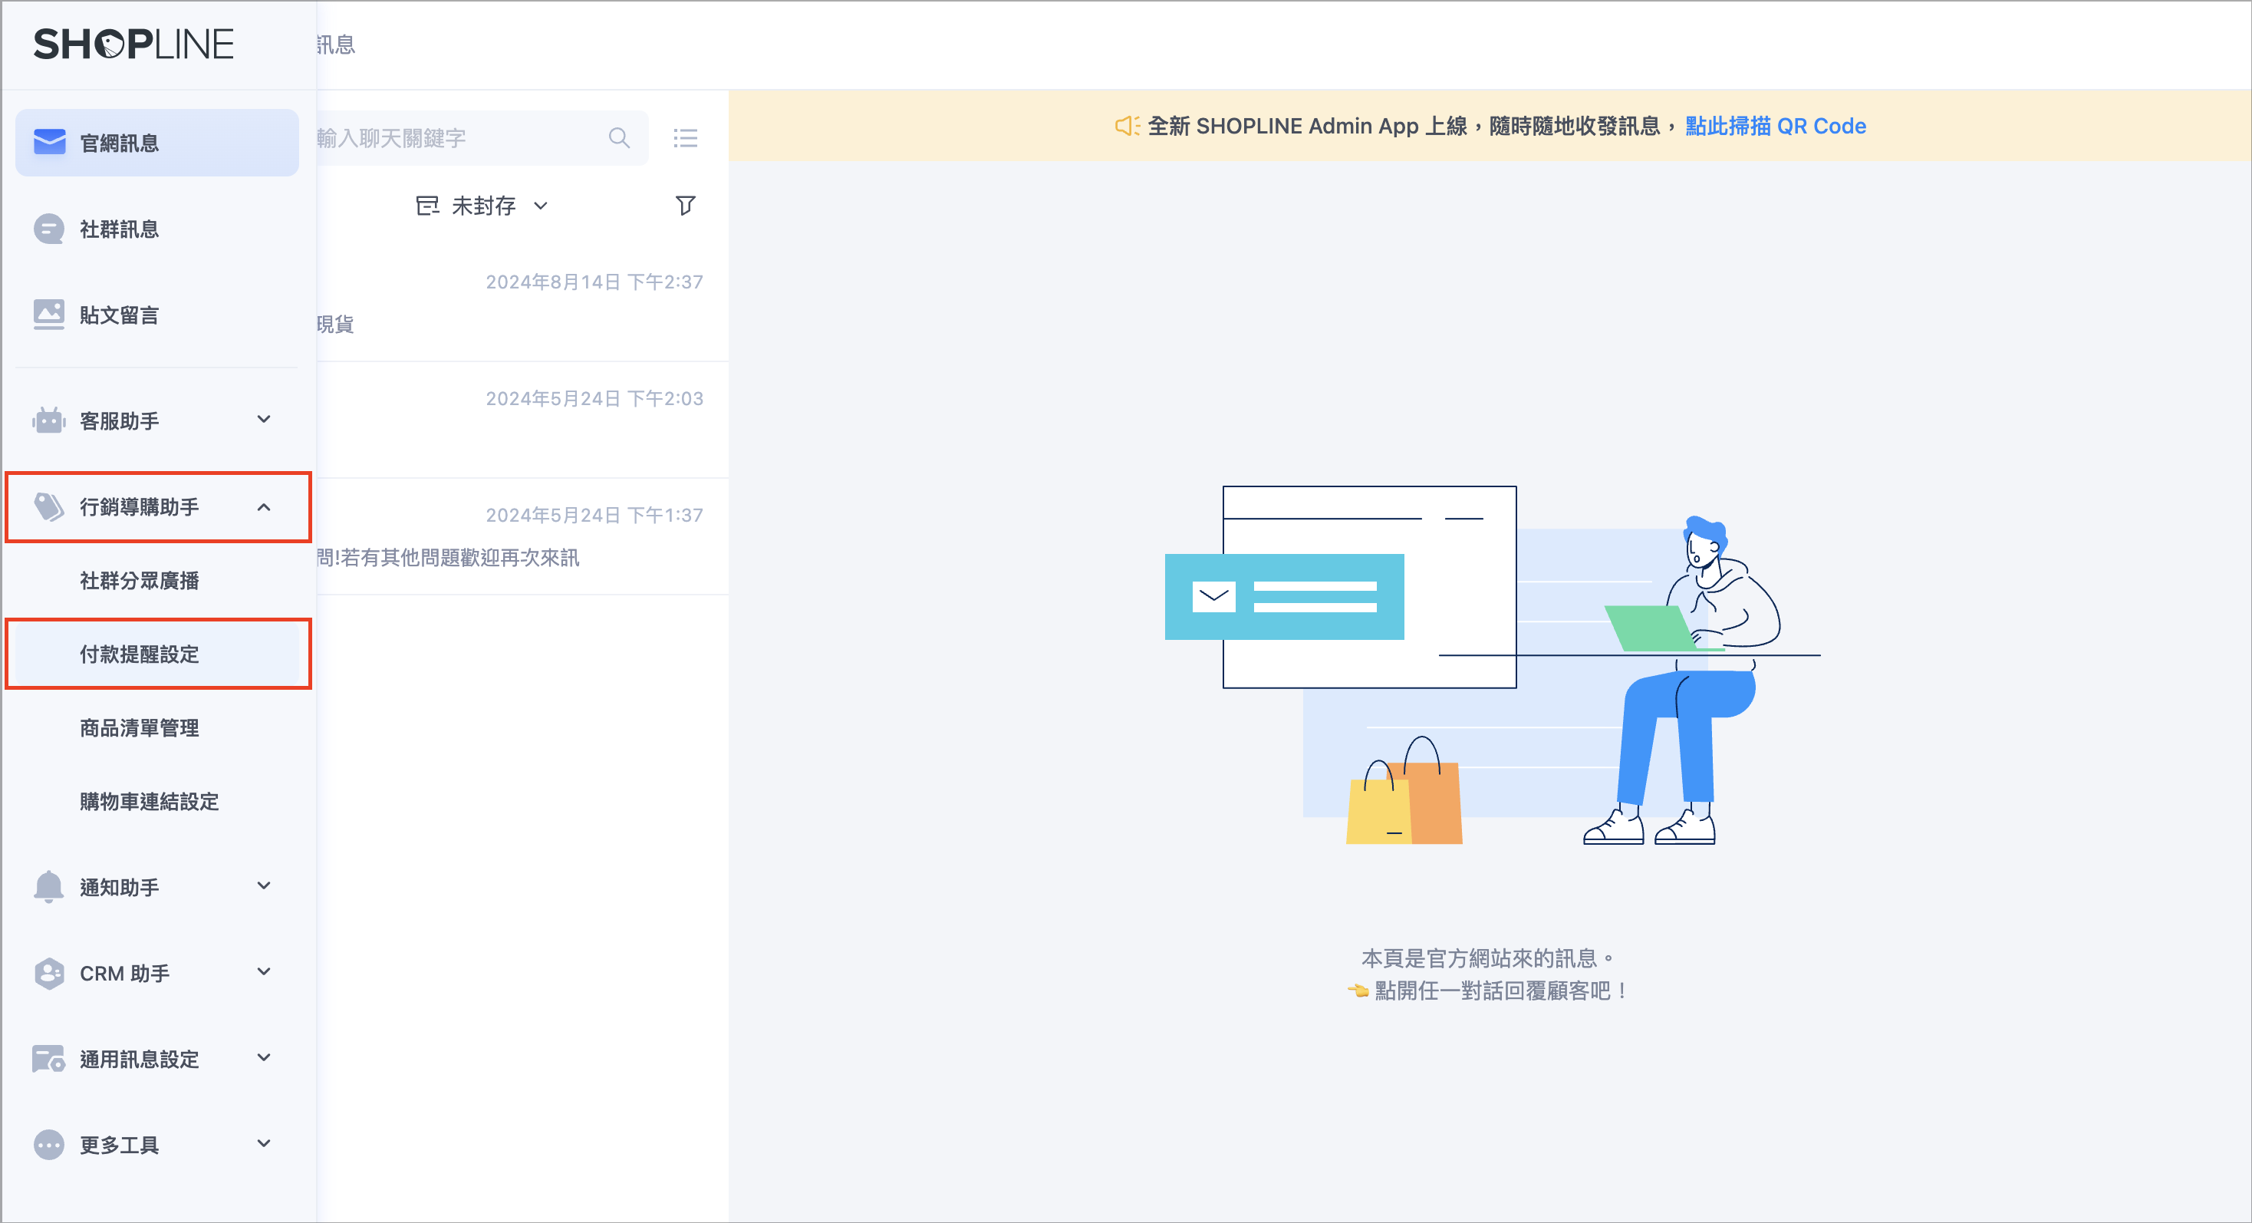Click the 輸入聊天關鍵字 search field
The image size is (2252, 1223).
click(482, 138)
